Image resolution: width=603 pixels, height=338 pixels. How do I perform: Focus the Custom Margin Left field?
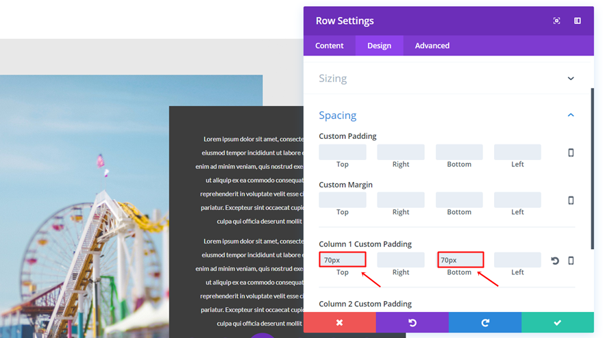[x=517, y=200]
